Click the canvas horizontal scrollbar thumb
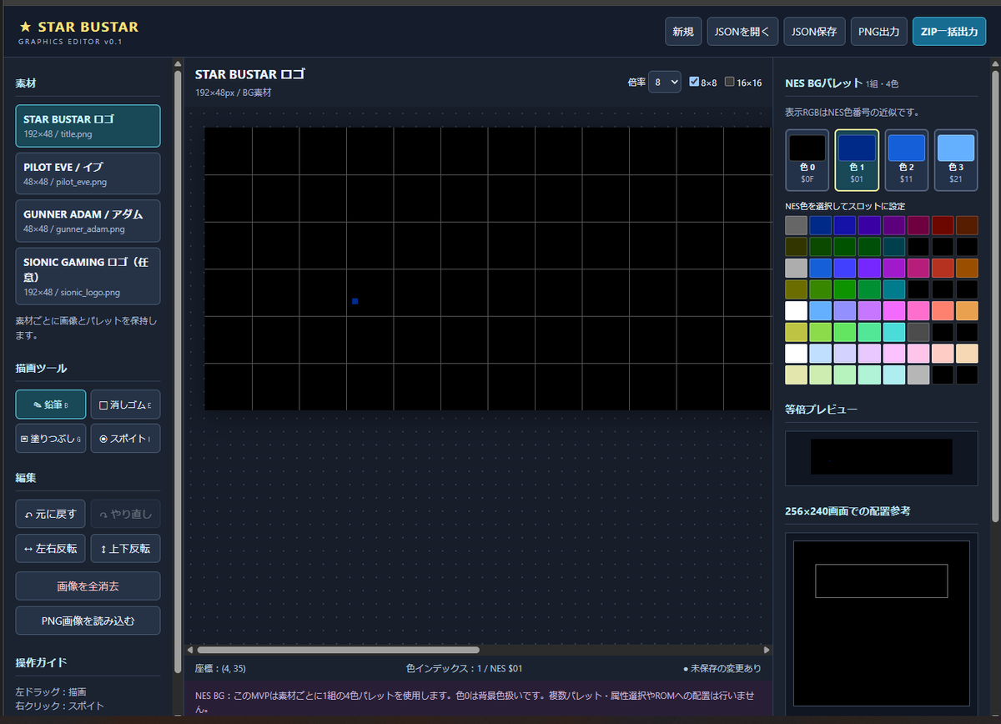The image size is (1001, 724). [x=338, y=650]
